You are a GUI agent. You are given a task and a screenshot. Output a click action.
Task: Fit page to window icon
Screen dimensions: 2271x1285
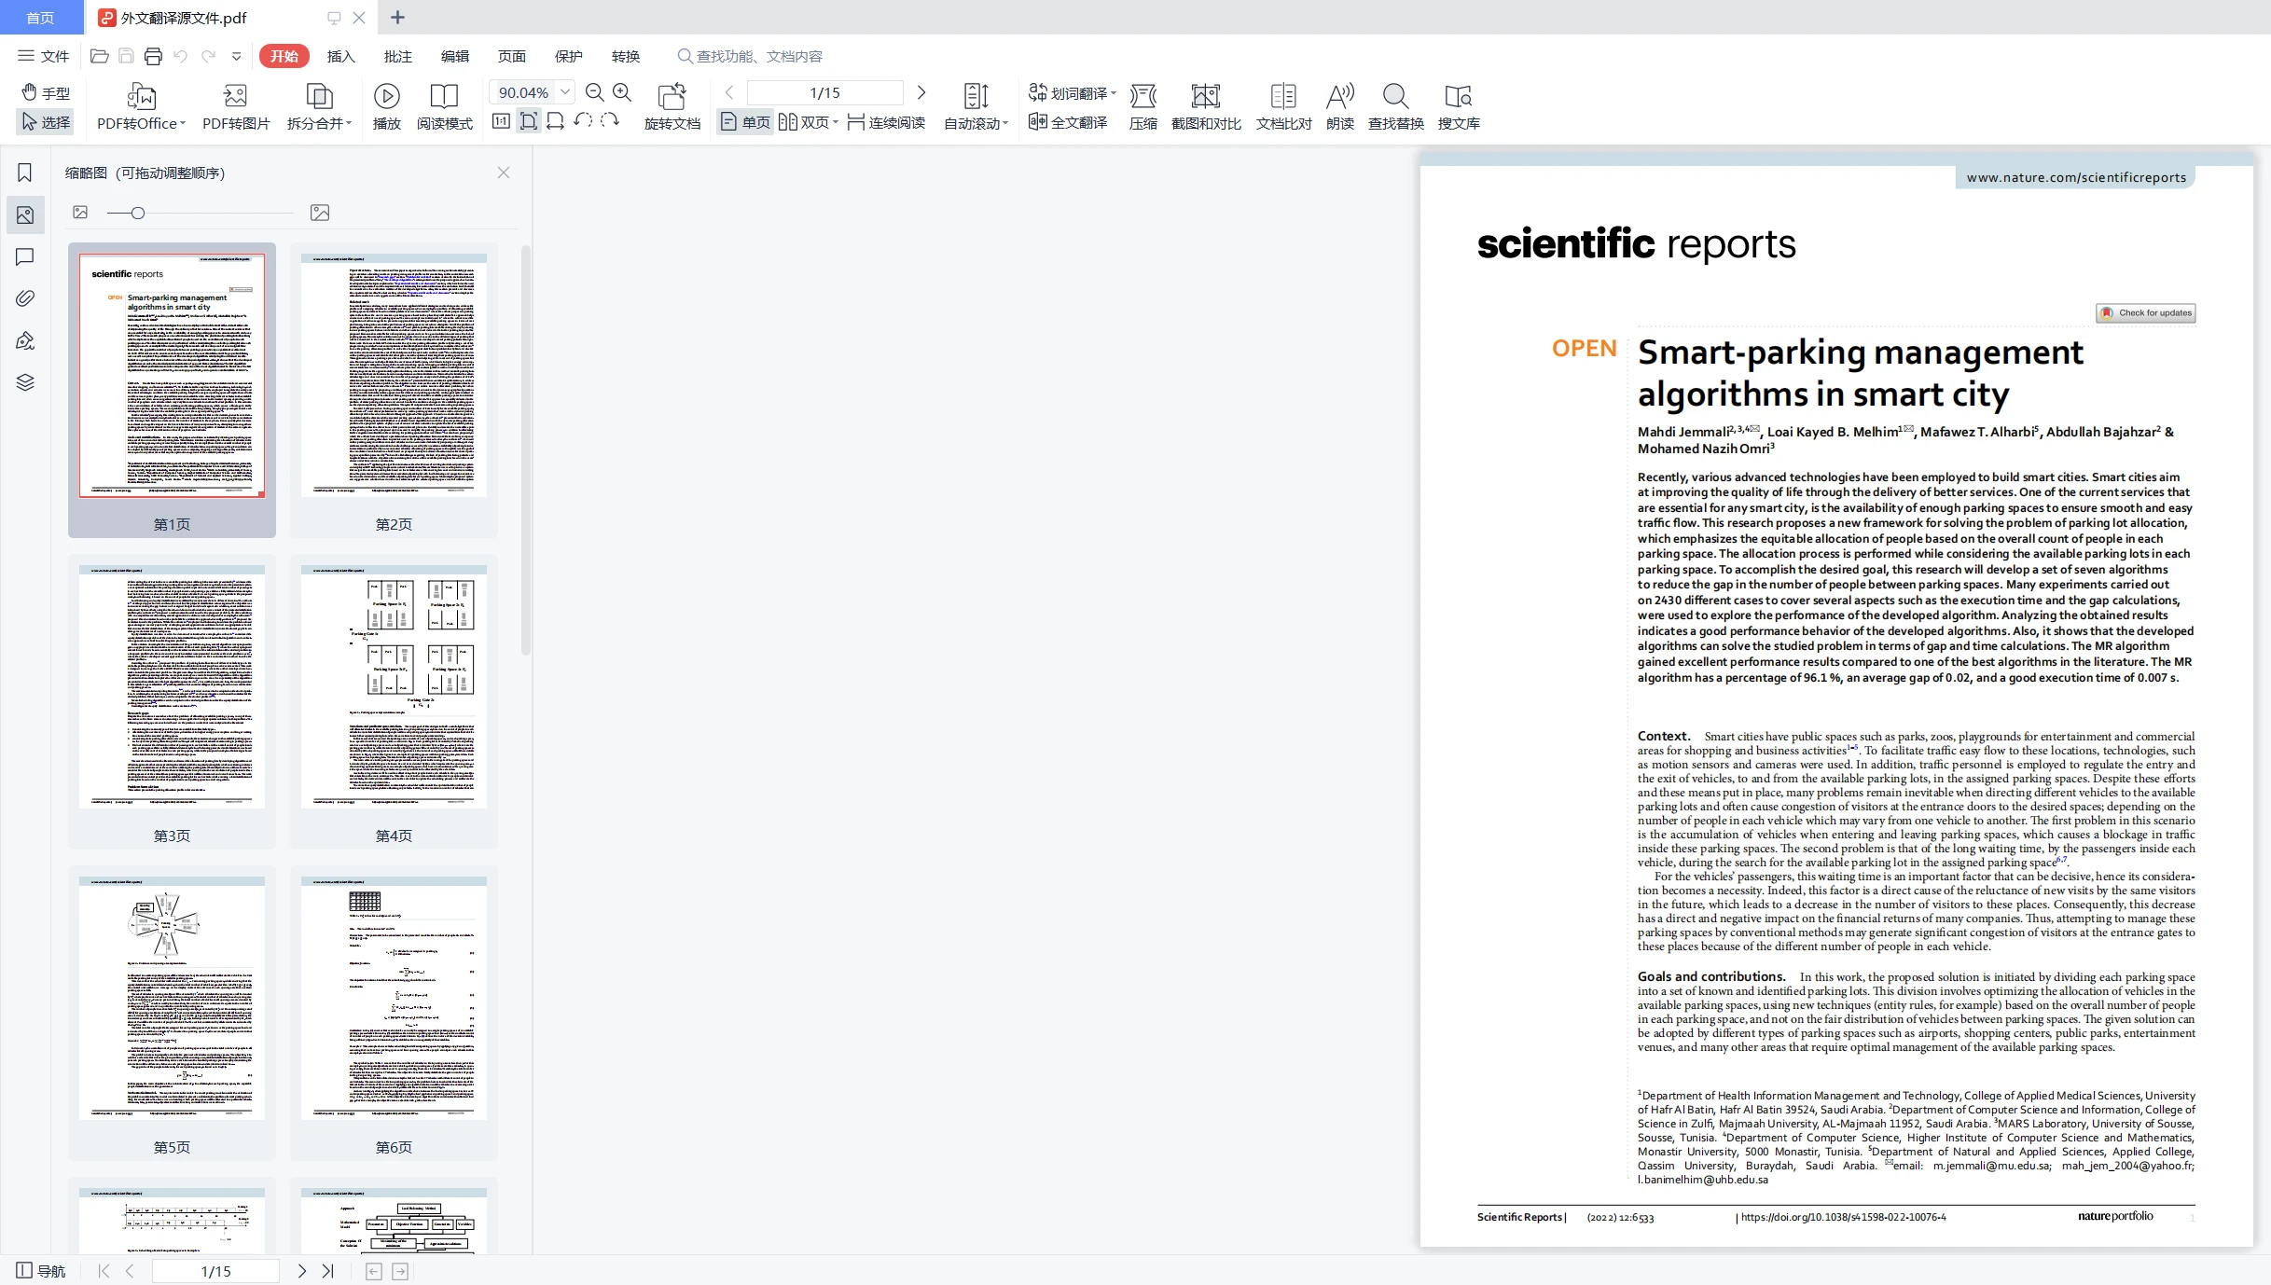point(528,121)
